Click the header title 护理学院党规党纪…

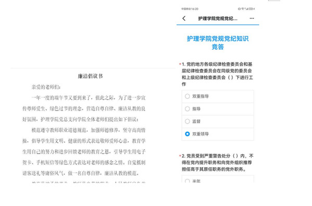(218, 19)
